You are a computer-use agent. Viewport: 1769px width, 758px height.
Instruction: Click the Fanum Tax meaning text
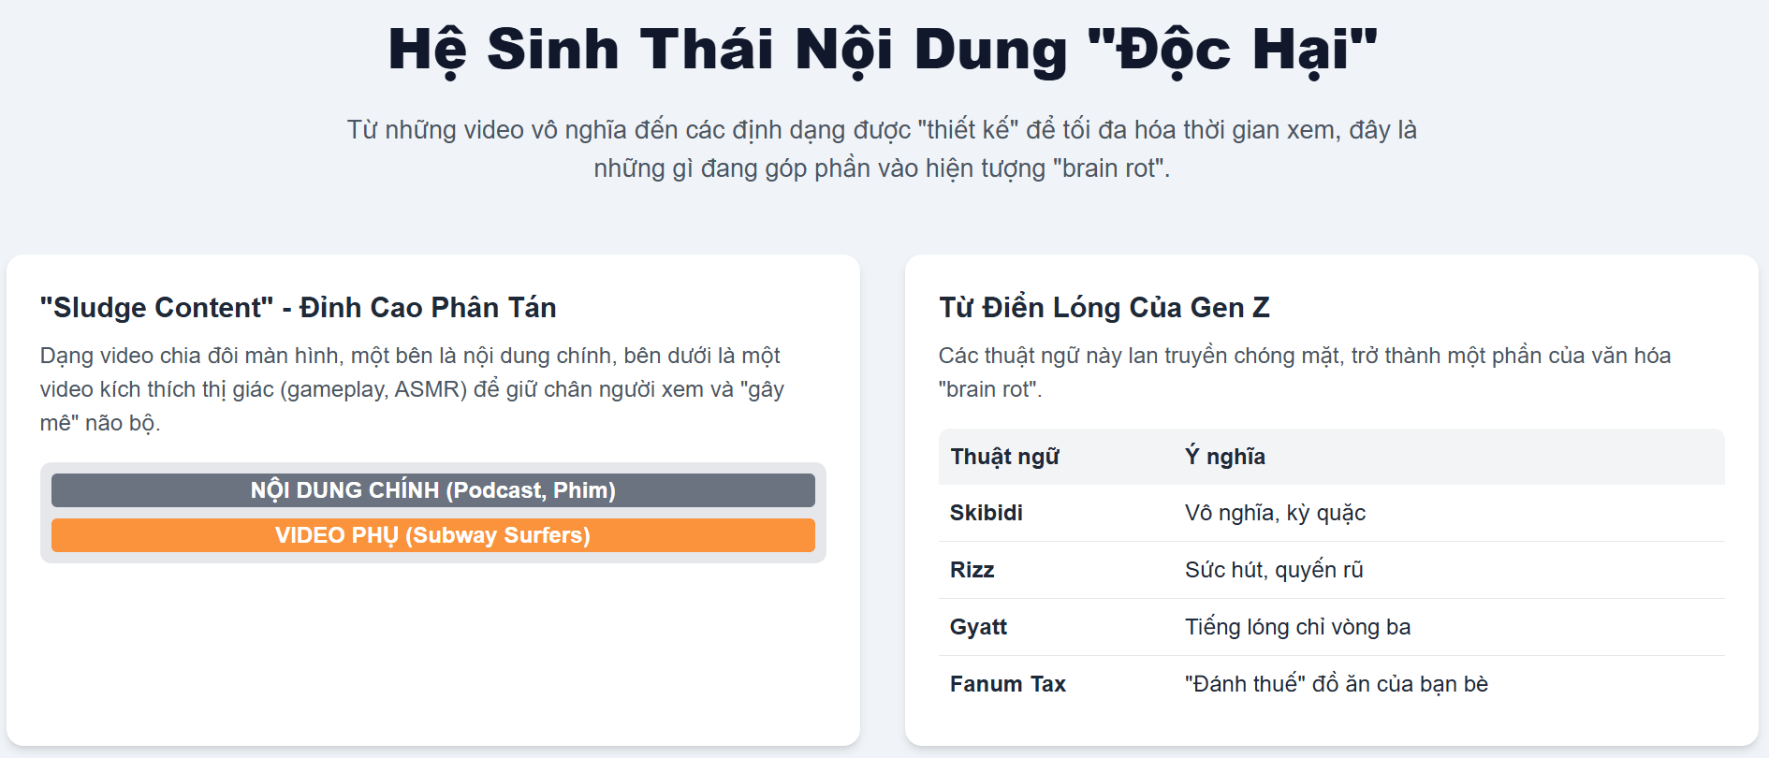point(1336,684)
